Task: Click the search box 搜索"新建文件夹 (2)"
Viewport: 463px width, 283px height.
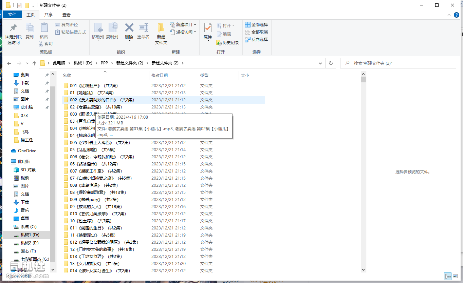Action: coord(398,63)
